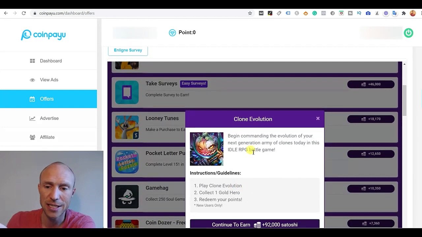Click the 'New Users Only!' note

coord(208,205)
